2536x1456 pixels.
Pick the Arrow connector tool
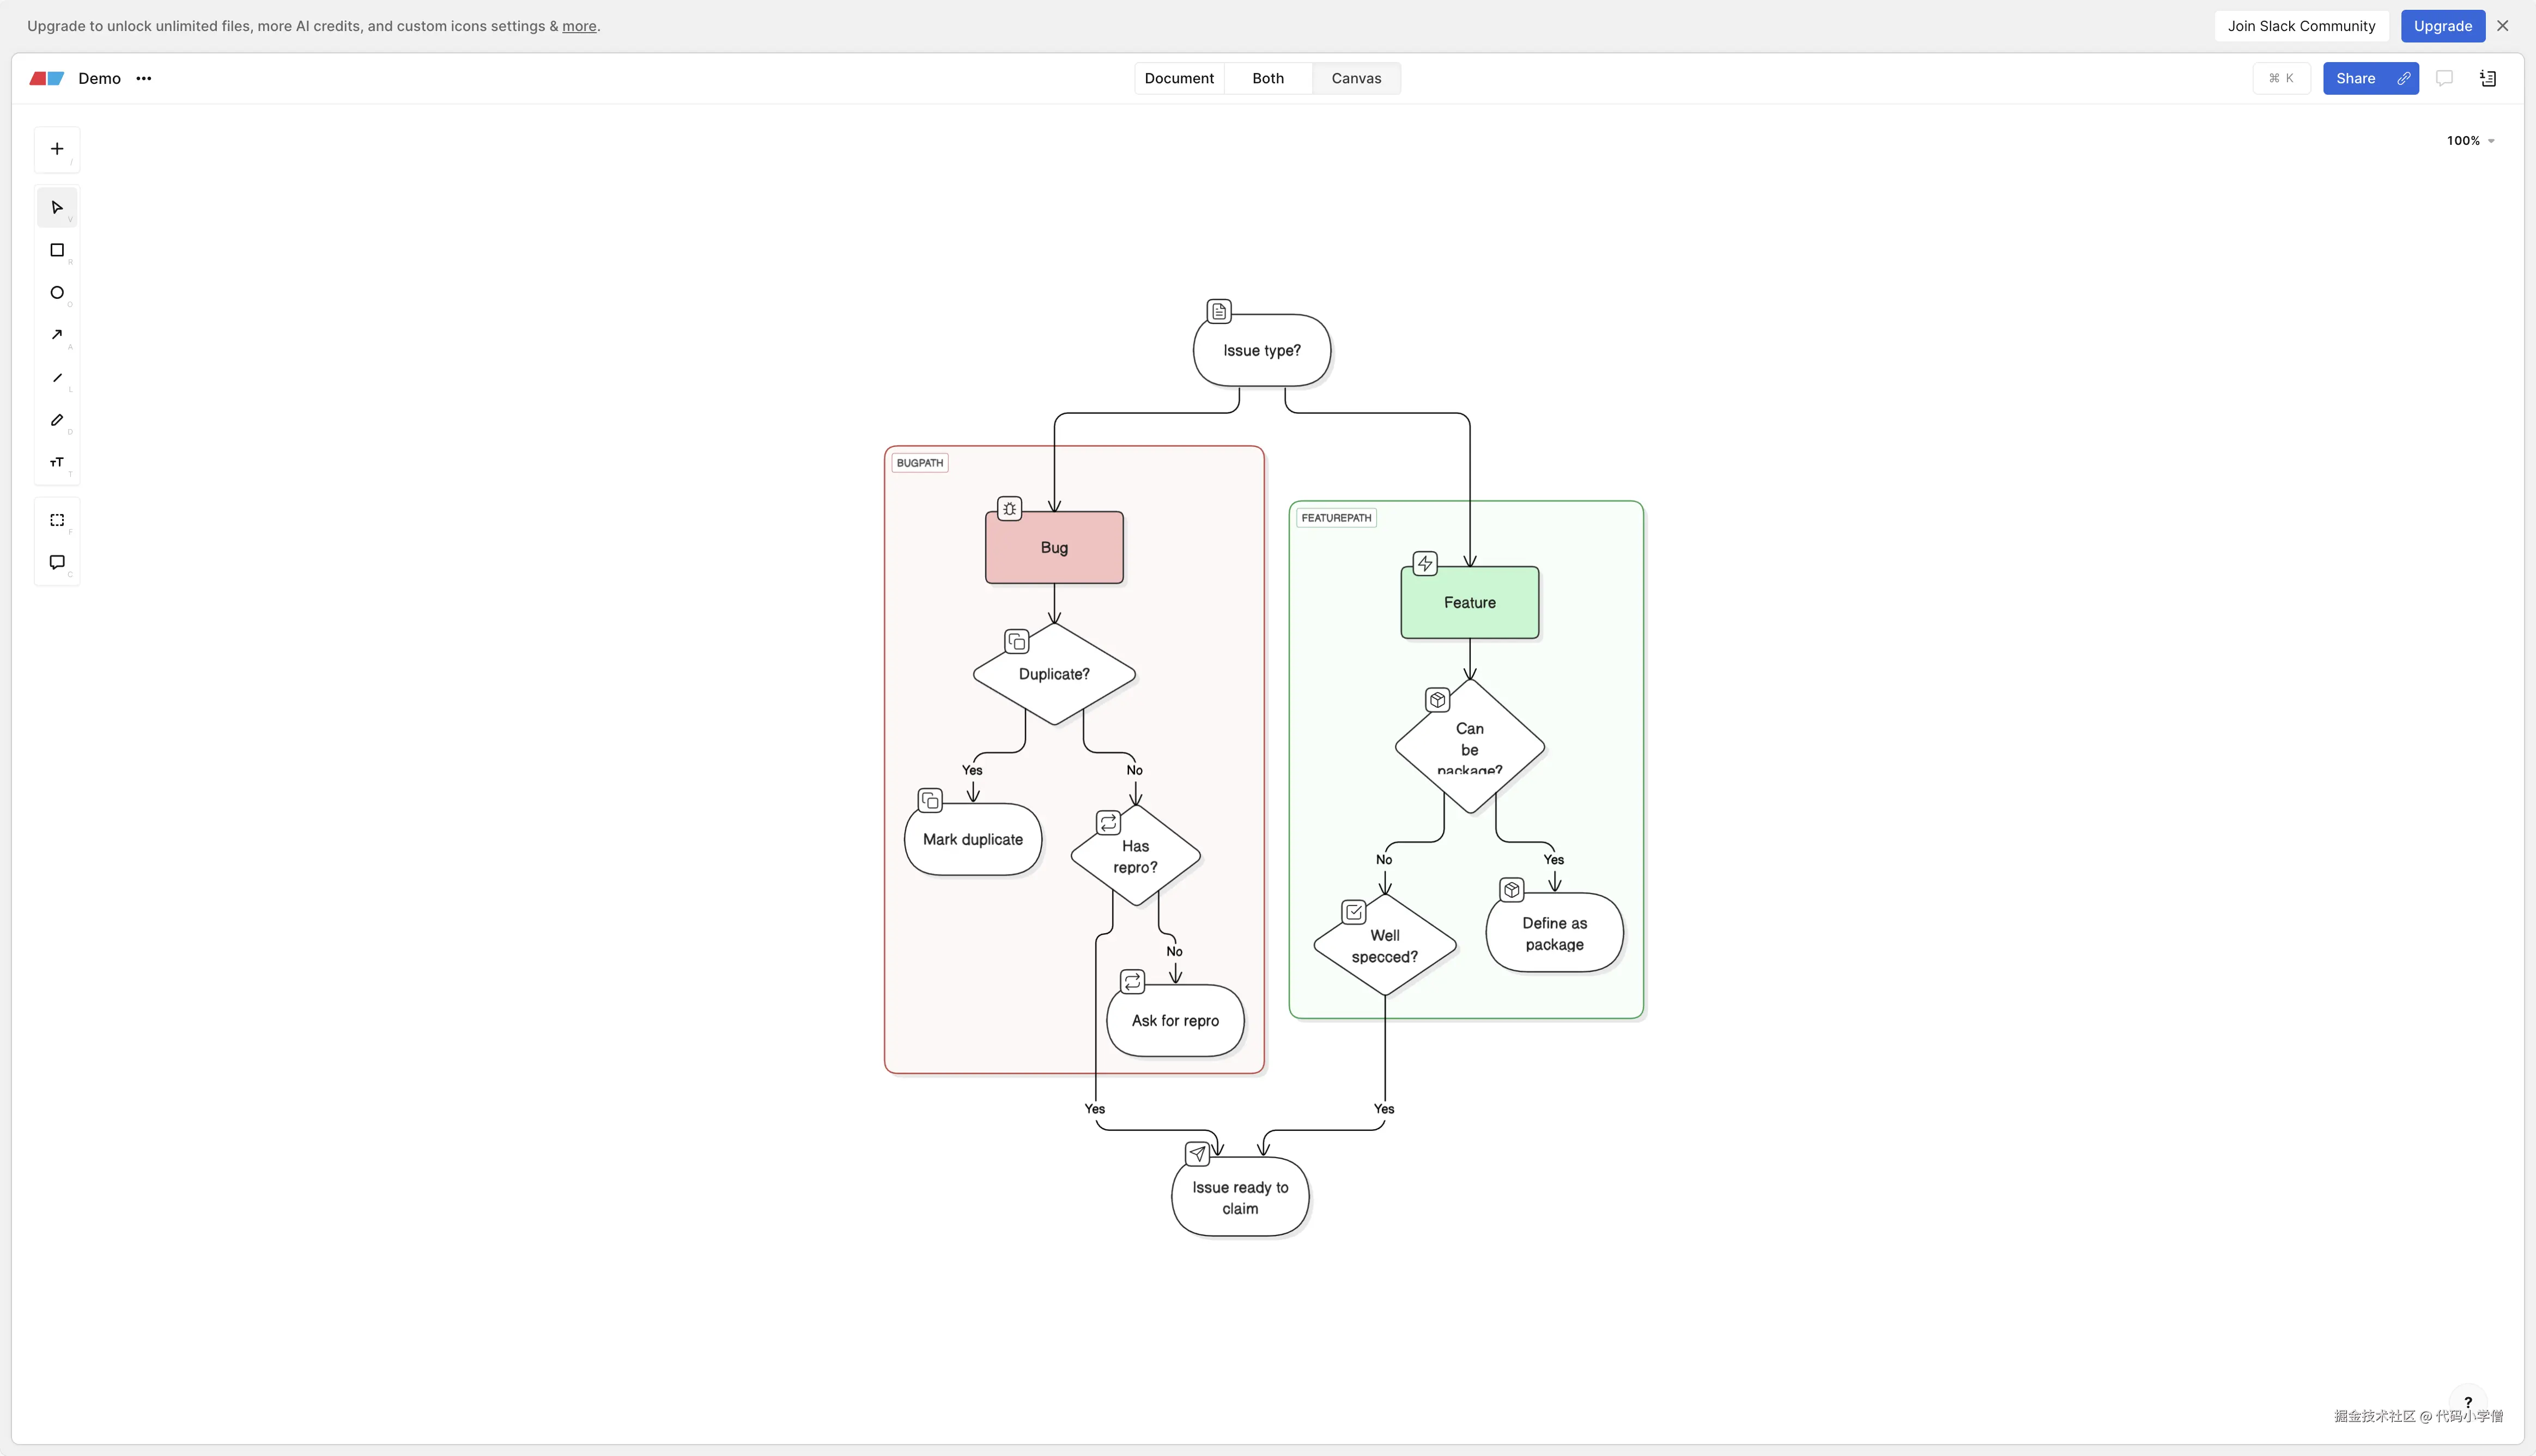(x=57, y=335)
